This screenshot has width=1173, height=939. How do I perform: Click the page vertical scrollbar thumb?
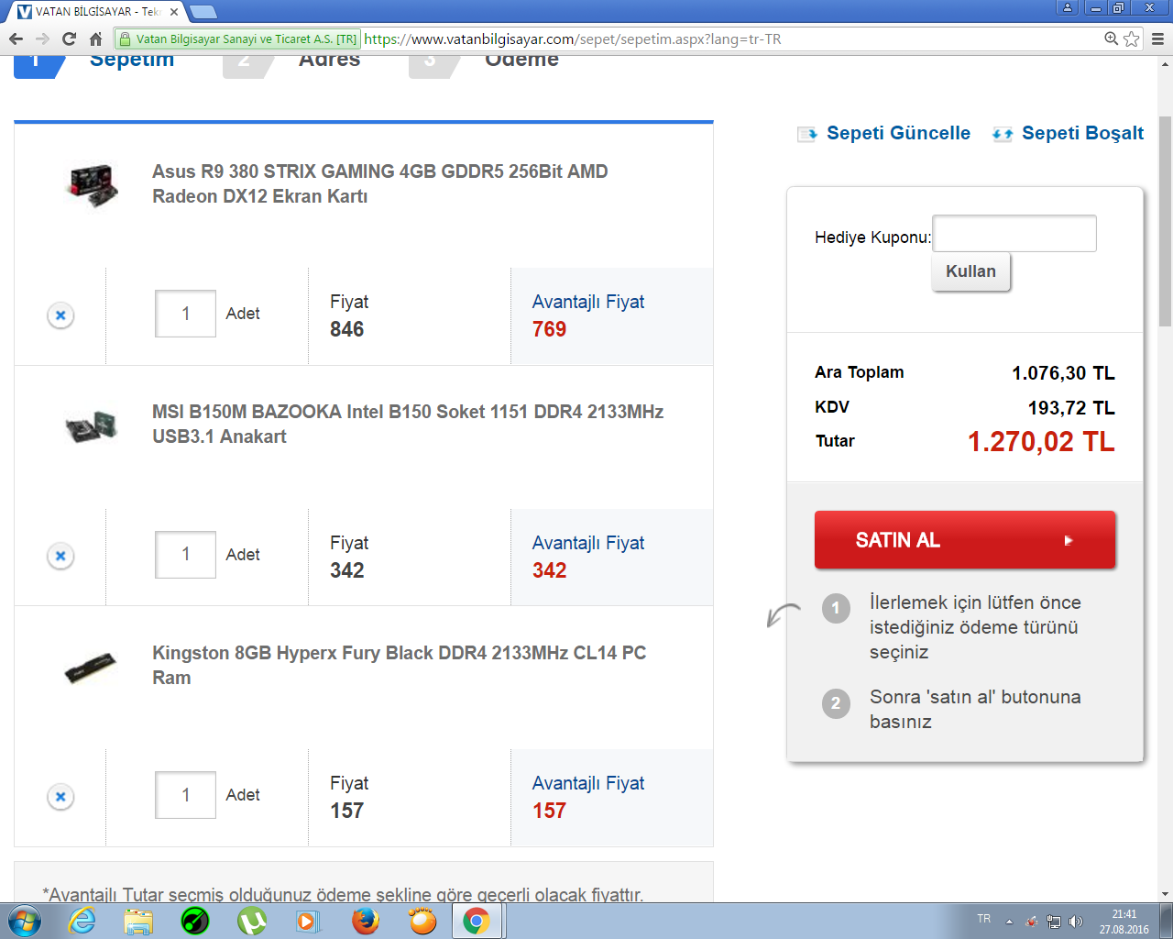(1165, 220)
